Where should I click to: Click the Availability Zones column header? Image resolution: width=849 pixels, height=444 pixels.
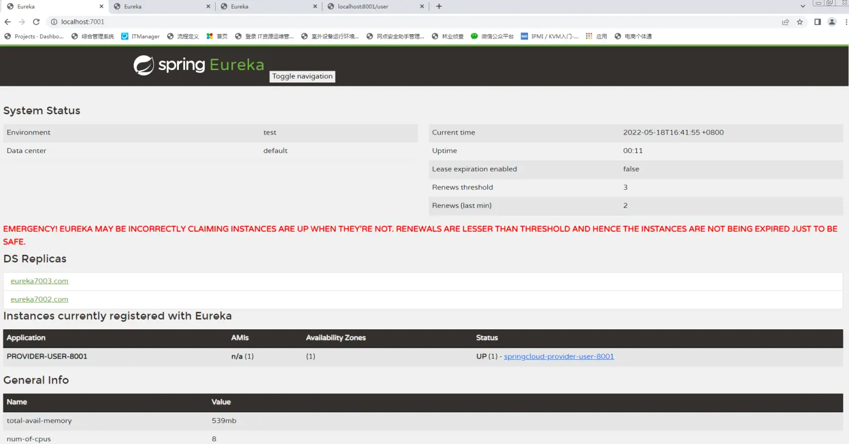[x=336, y=338]
